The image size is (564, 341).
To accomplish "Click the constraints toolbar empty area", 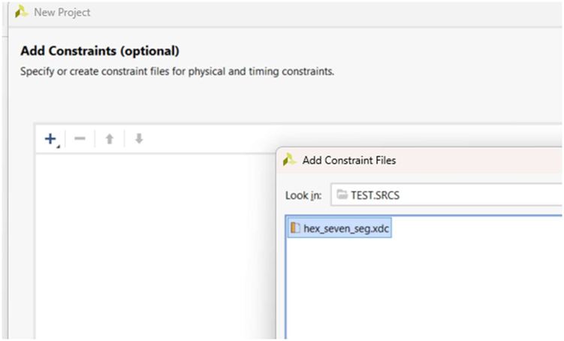I will point(210,139).
